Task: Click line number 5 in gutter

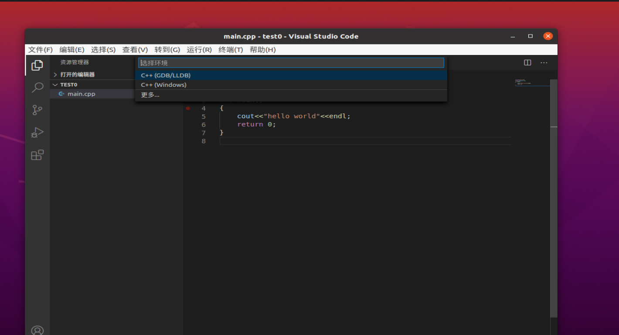Action: 204,116
